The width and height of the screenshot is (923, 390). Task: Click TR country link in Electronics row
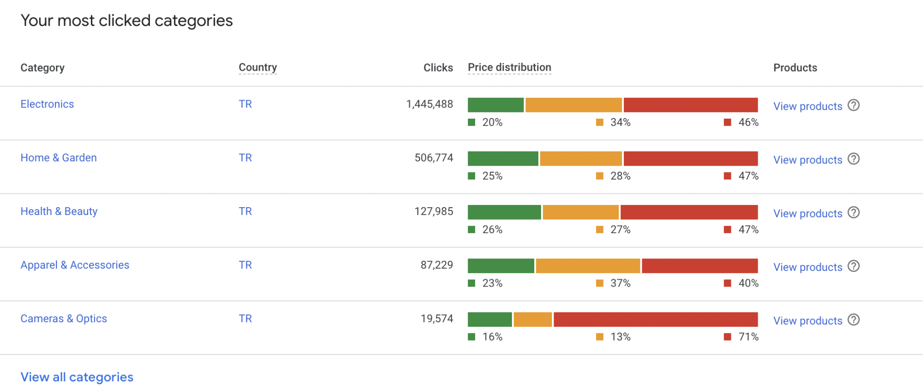[x=245, y=104]
